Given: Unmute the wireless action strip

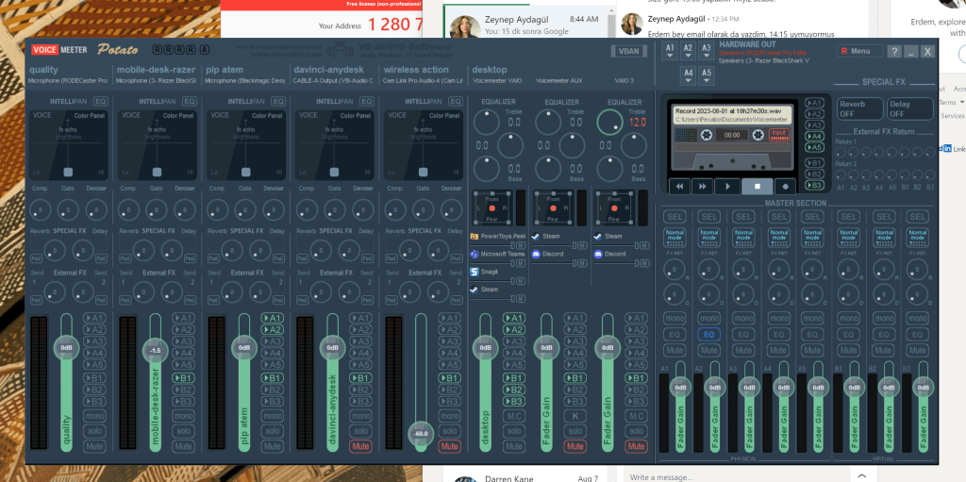Looking at the screenshot, I should click(x=449, y=445).
